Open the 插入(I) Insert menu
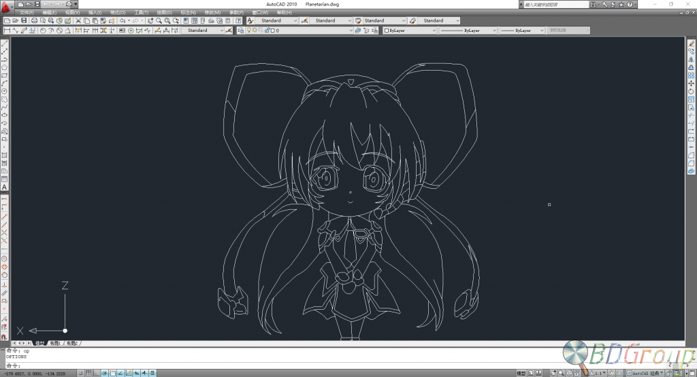 (95, 12)
